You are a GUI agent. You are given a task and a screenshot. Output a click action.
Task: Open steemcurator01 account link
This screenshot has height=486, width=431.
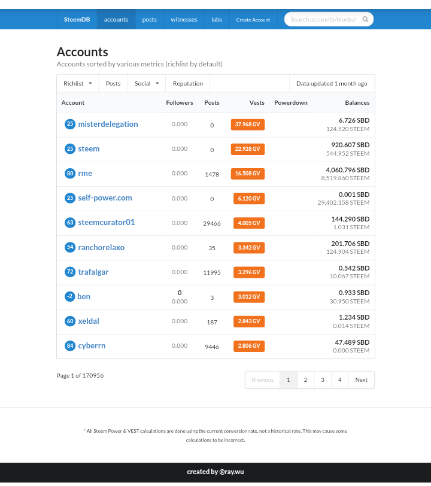tap(107, 222)
